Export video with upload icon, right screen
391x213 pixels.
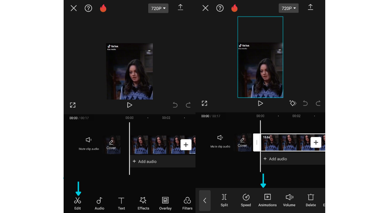pyautogui.click(x=310, y=7)
